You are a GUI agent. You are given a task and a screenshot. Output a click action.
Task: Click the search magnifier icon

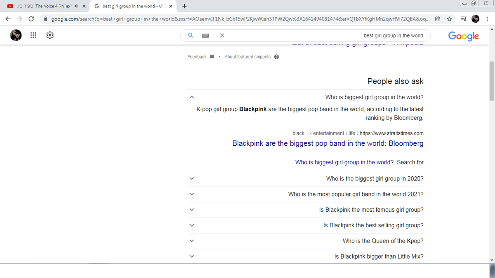(191, 35)
